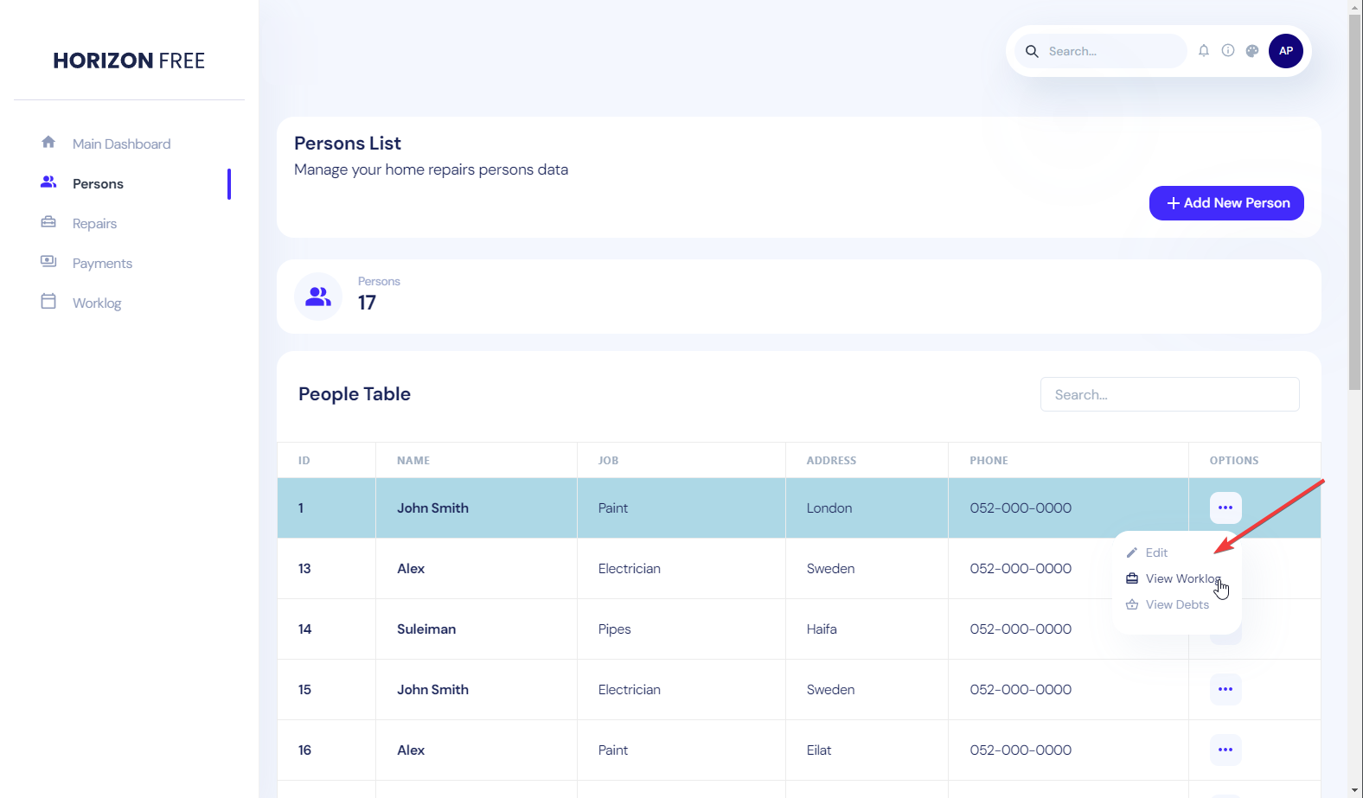Click the Persons count value 17
Image resolution: width=1363 pixels, height=798 pixels.
coord(367,303)
